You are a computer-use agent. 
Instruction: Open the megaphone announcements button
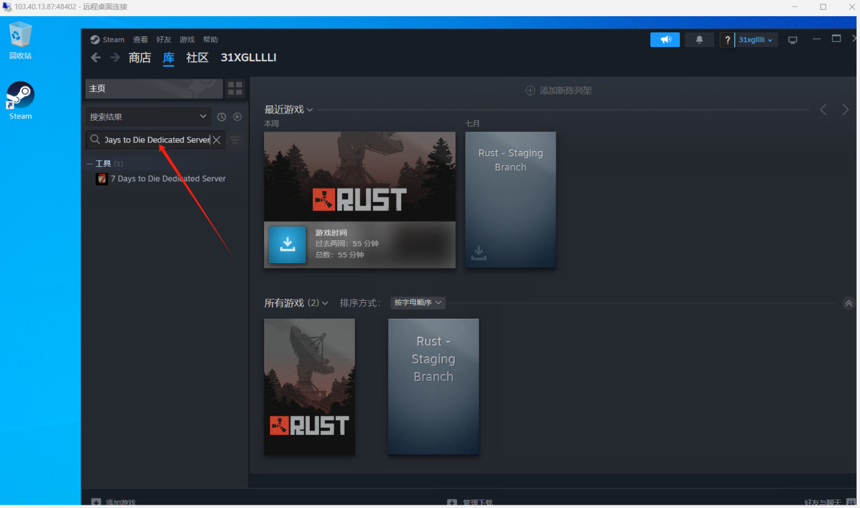(665, 40)
